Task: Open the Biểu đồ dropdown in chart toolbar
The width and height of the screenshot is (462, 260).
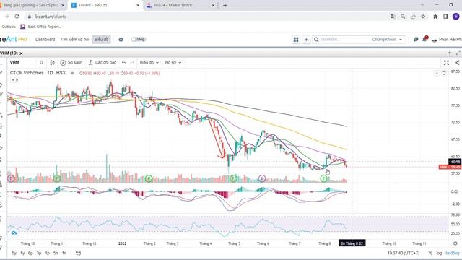Action: coord(149,63)
